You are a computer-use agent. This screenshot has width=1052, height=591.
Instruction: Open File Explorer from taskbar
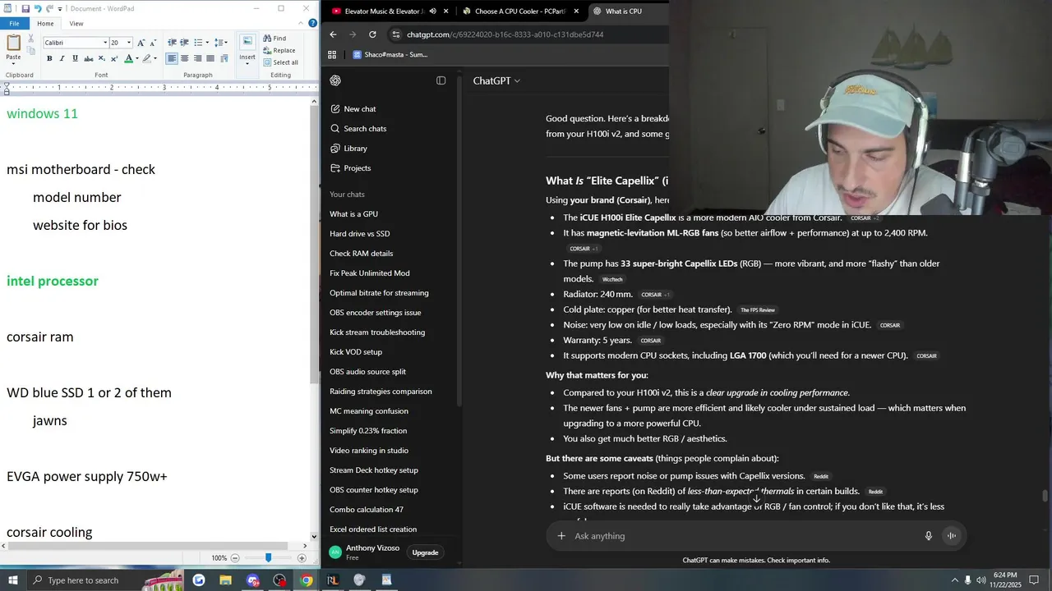pyautogui.click(x=226, y=580)
